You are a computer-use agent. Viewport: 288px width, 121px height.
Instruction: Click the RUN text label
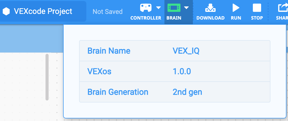(x=236, y=18)
